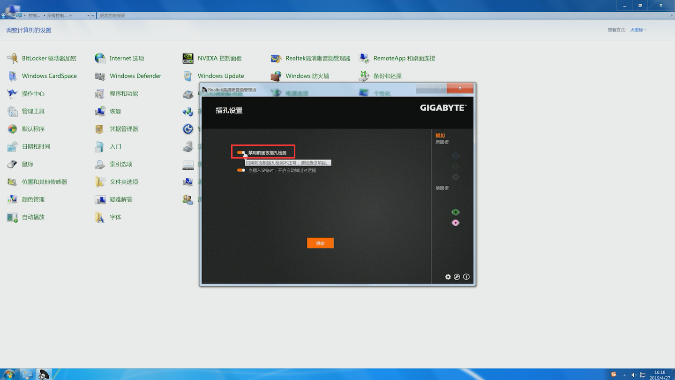This screenshot has height=380, width=675.
Task: Click the Control Panel back arrow
Action: [x=3, y=15]
